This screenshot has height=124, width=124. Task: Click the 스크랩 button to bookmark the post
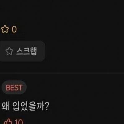pyautogui.click(x=22, y=51)
